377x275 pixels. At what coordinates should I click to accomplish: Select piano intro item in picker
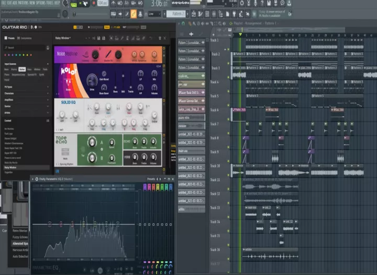coord(192,118)
